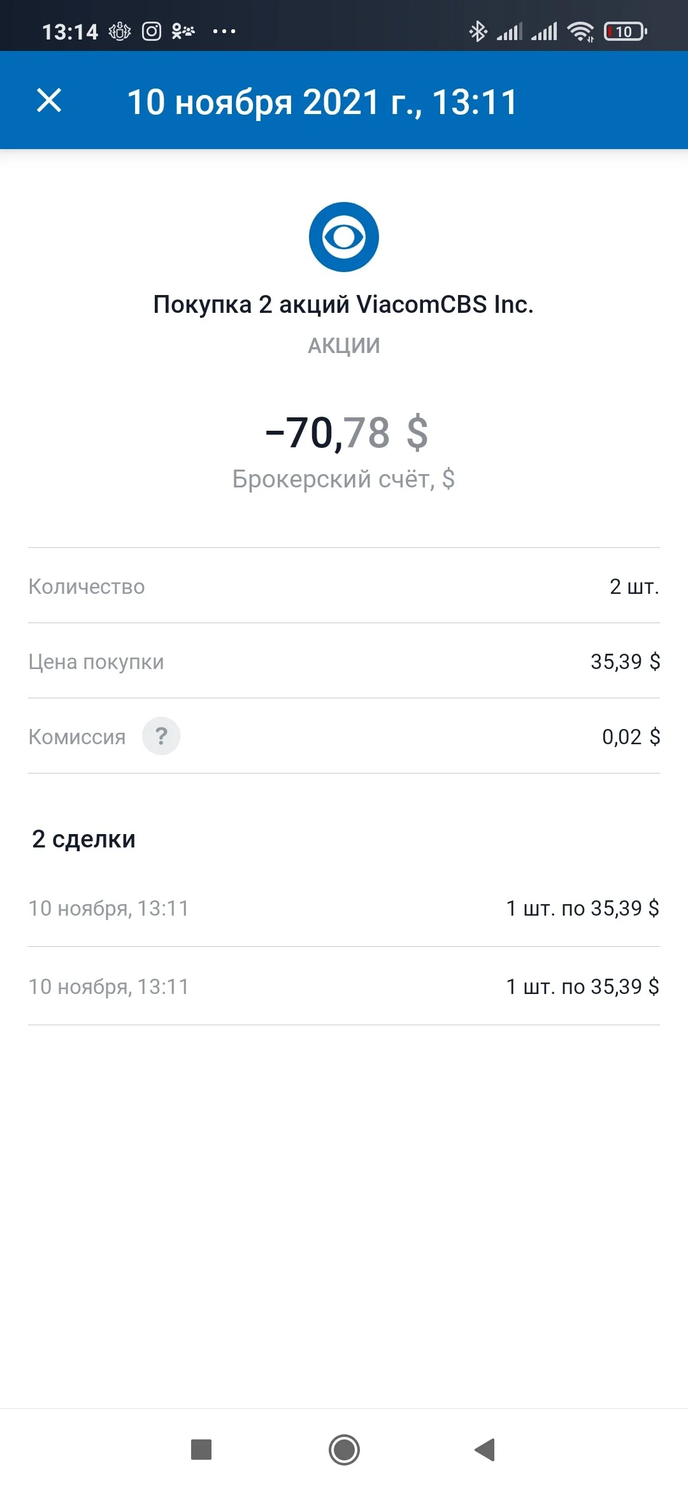Open commission help question mark

coord(161,736)
